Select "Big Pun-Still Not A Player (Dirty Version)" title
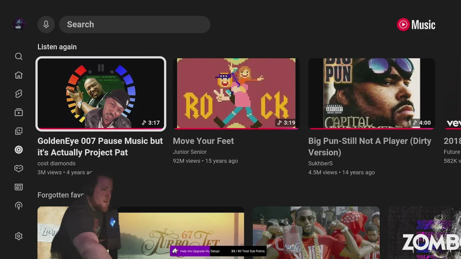 (370, 147)
